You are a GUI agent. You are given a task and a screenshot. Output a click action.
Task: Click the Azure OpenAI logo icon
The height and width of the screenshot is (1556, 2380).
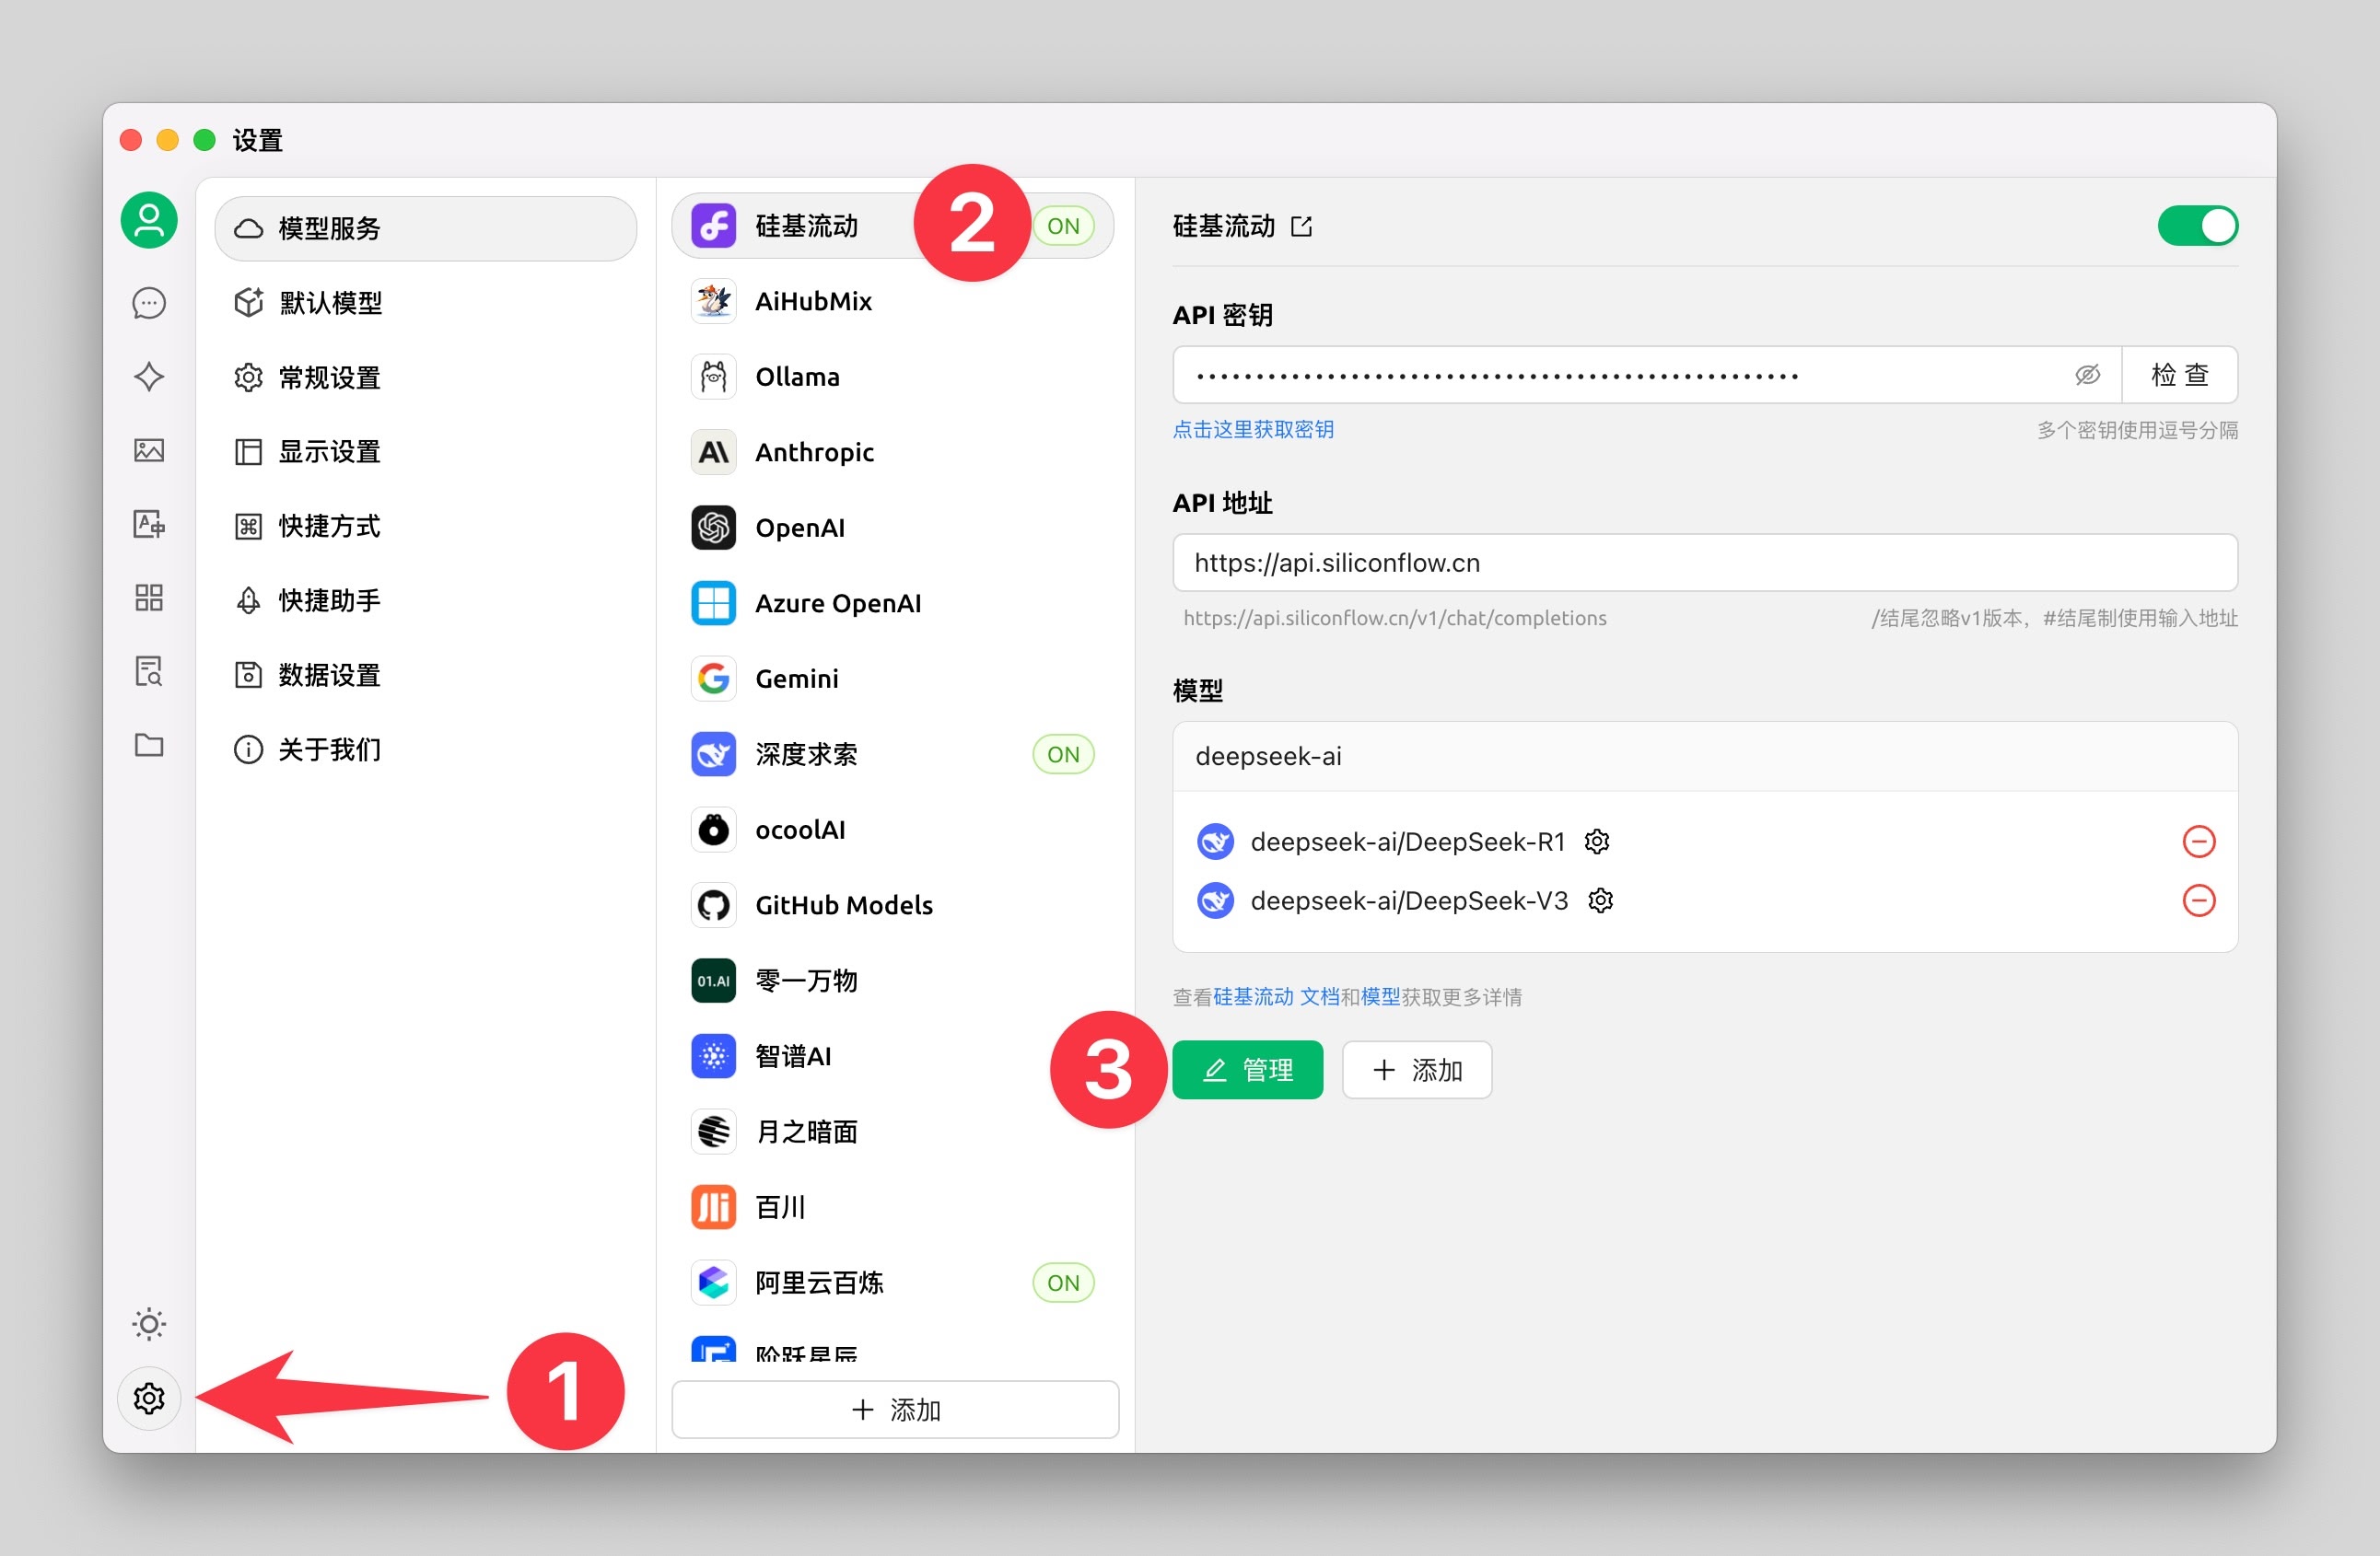[x=713, y=603]
